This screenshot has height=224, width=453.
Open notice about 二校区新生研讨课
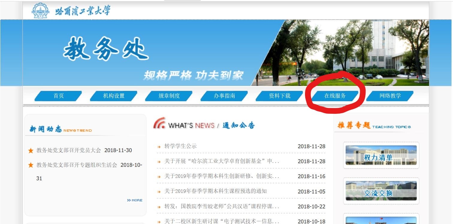point(222,221)
